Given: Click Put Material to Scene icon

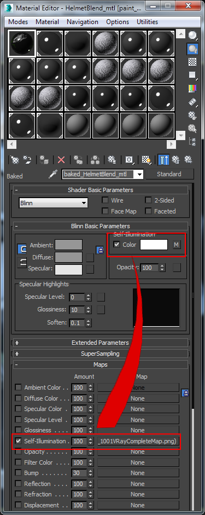Looking at the screenshot, I should [27, 160].
